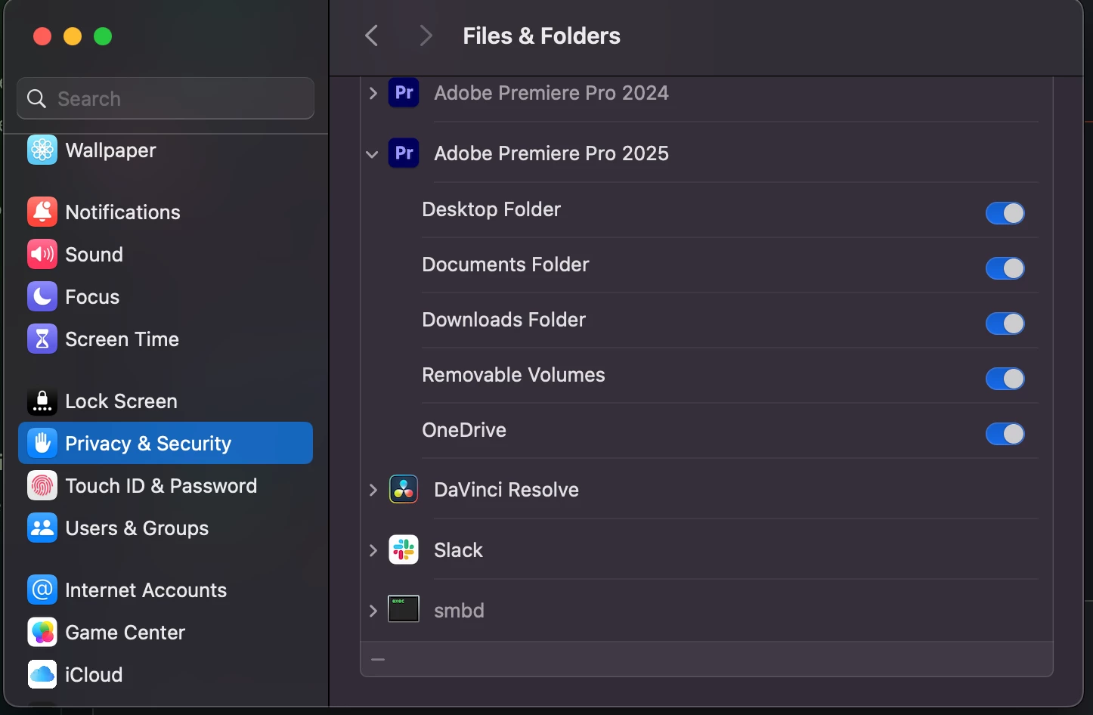This screenshot has width=1093, height=715.
Task: Click the Internet Accounts @ icon
Action: (x=42, y=590)
